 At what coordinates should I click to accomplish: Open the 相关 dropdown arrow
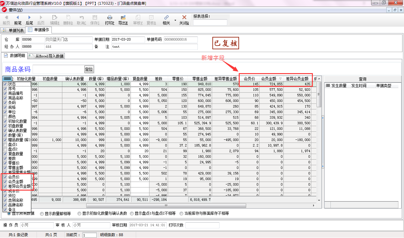(175, 20)
